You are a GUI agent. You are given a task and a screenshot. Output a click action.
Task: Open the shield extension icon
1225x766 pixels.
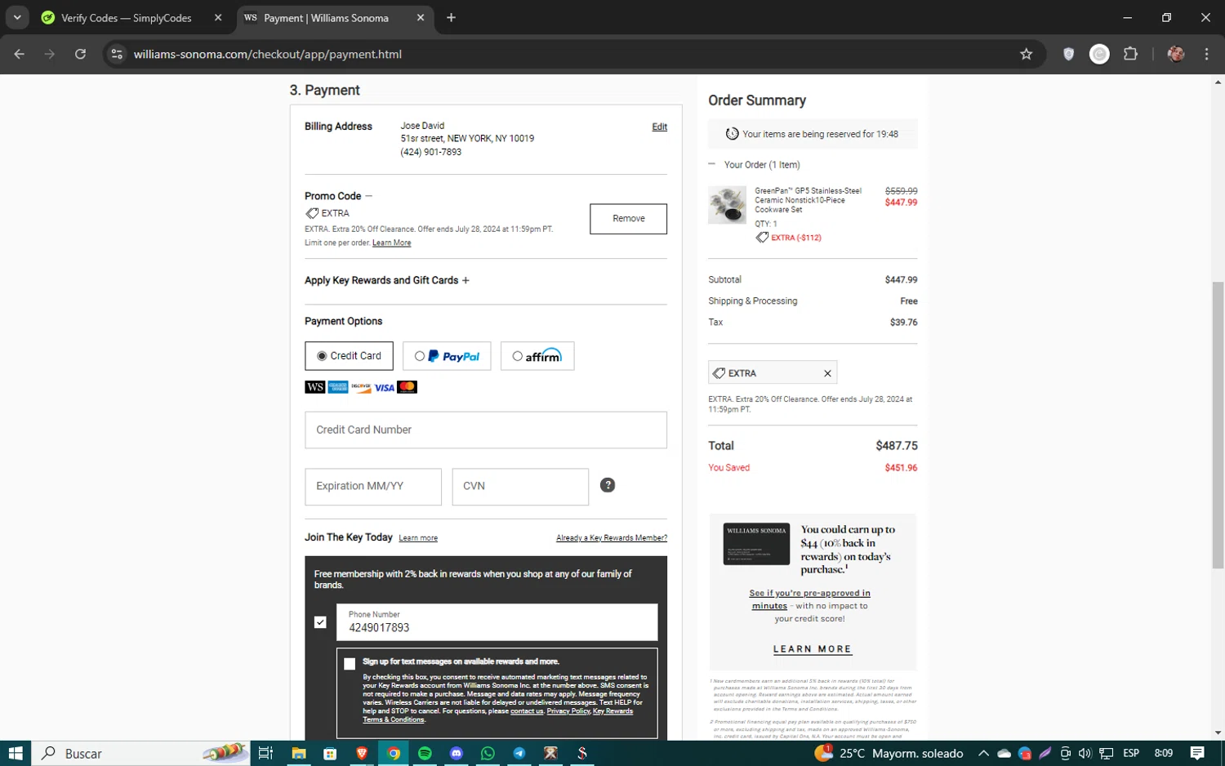[x=1068, y=54]
